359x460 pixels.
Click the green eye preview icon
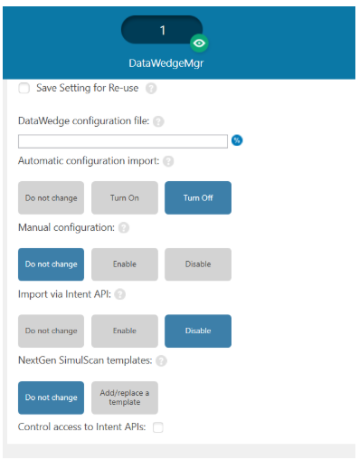click(199, 43)
